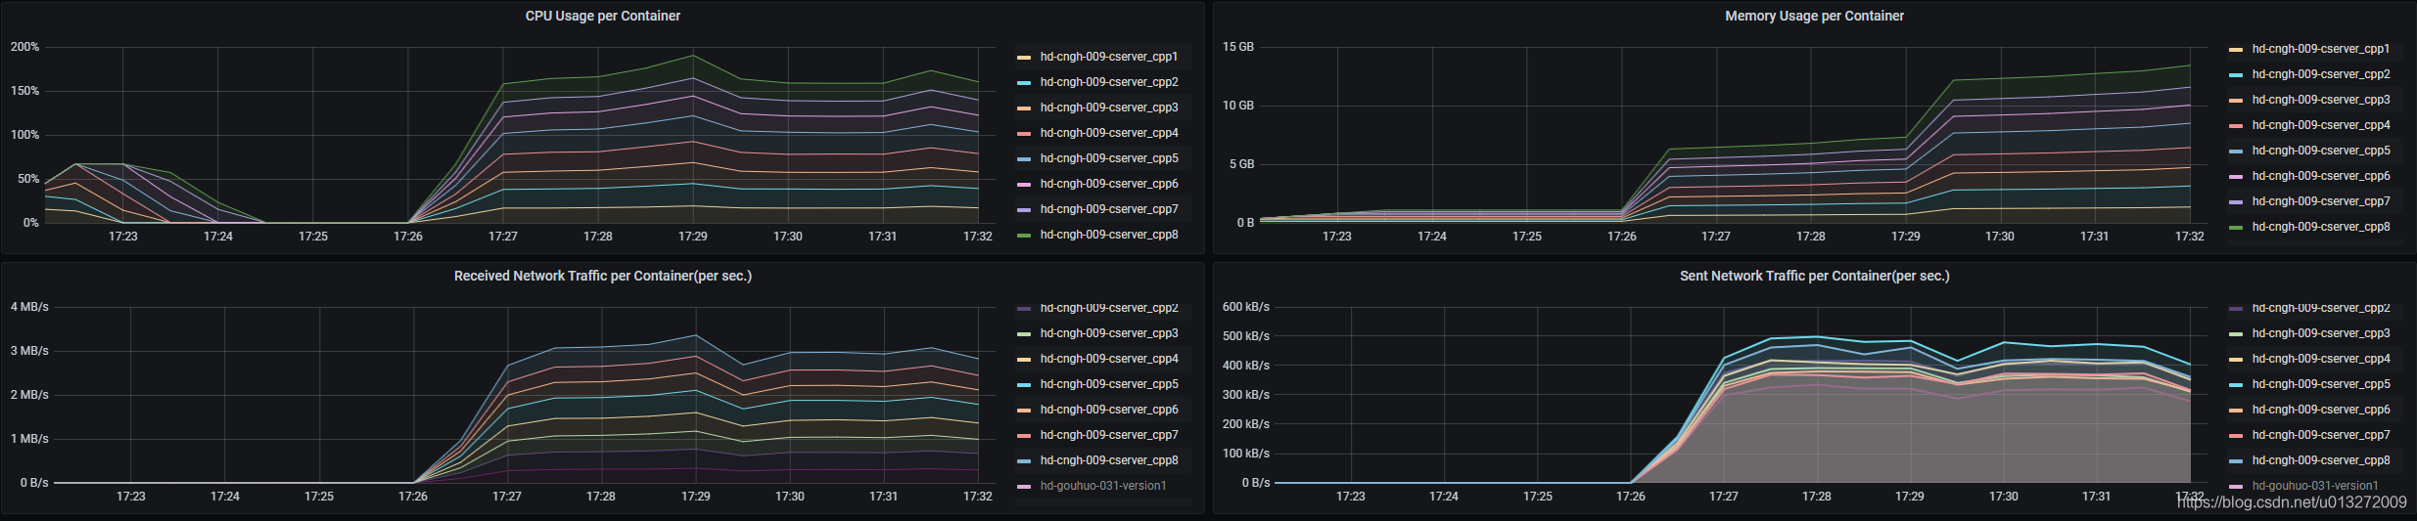Click cserver_cpp5 label in Sent Network Traffic legend

pos(2320,384)
